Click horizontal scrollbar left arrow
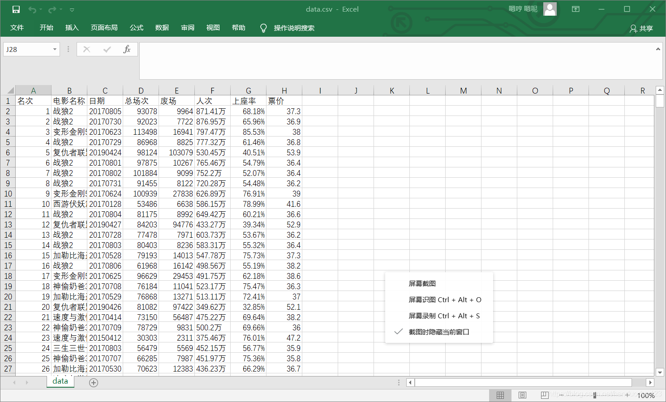Viewport: 666px width, 402px height. tap(410, 383)
